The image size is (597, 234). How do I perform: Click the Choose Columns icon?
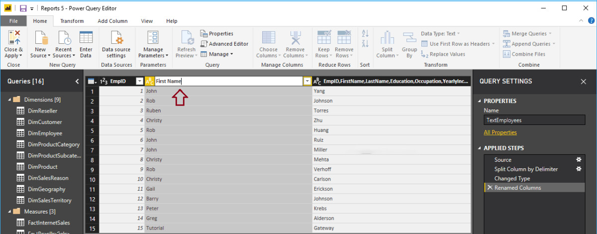(x=269, y=38)
